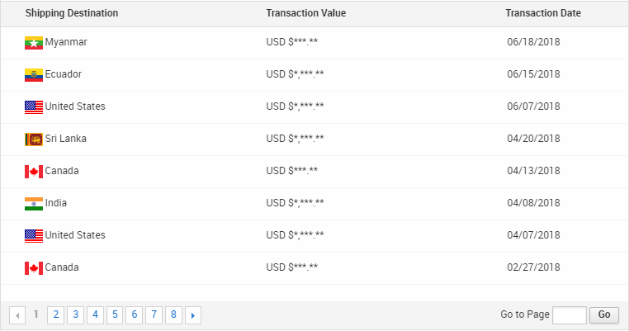Viewport: 629px width, 331px height.
Task: Click the India flag icon
Action: tap(34, 203)
